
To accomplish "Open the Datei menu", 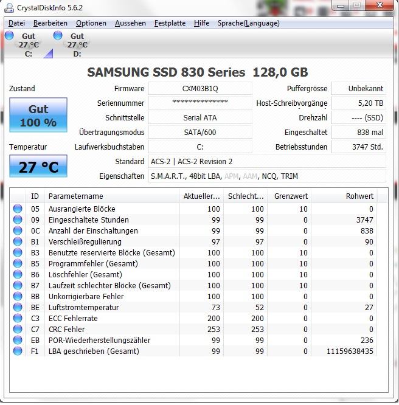I will coord(16,23).
